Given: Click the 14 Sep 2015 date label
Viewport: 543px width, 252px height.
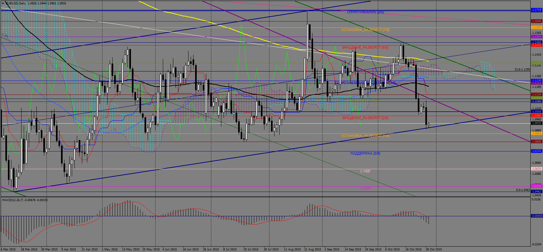Looking at the screenshot, I should click(353, 249).
